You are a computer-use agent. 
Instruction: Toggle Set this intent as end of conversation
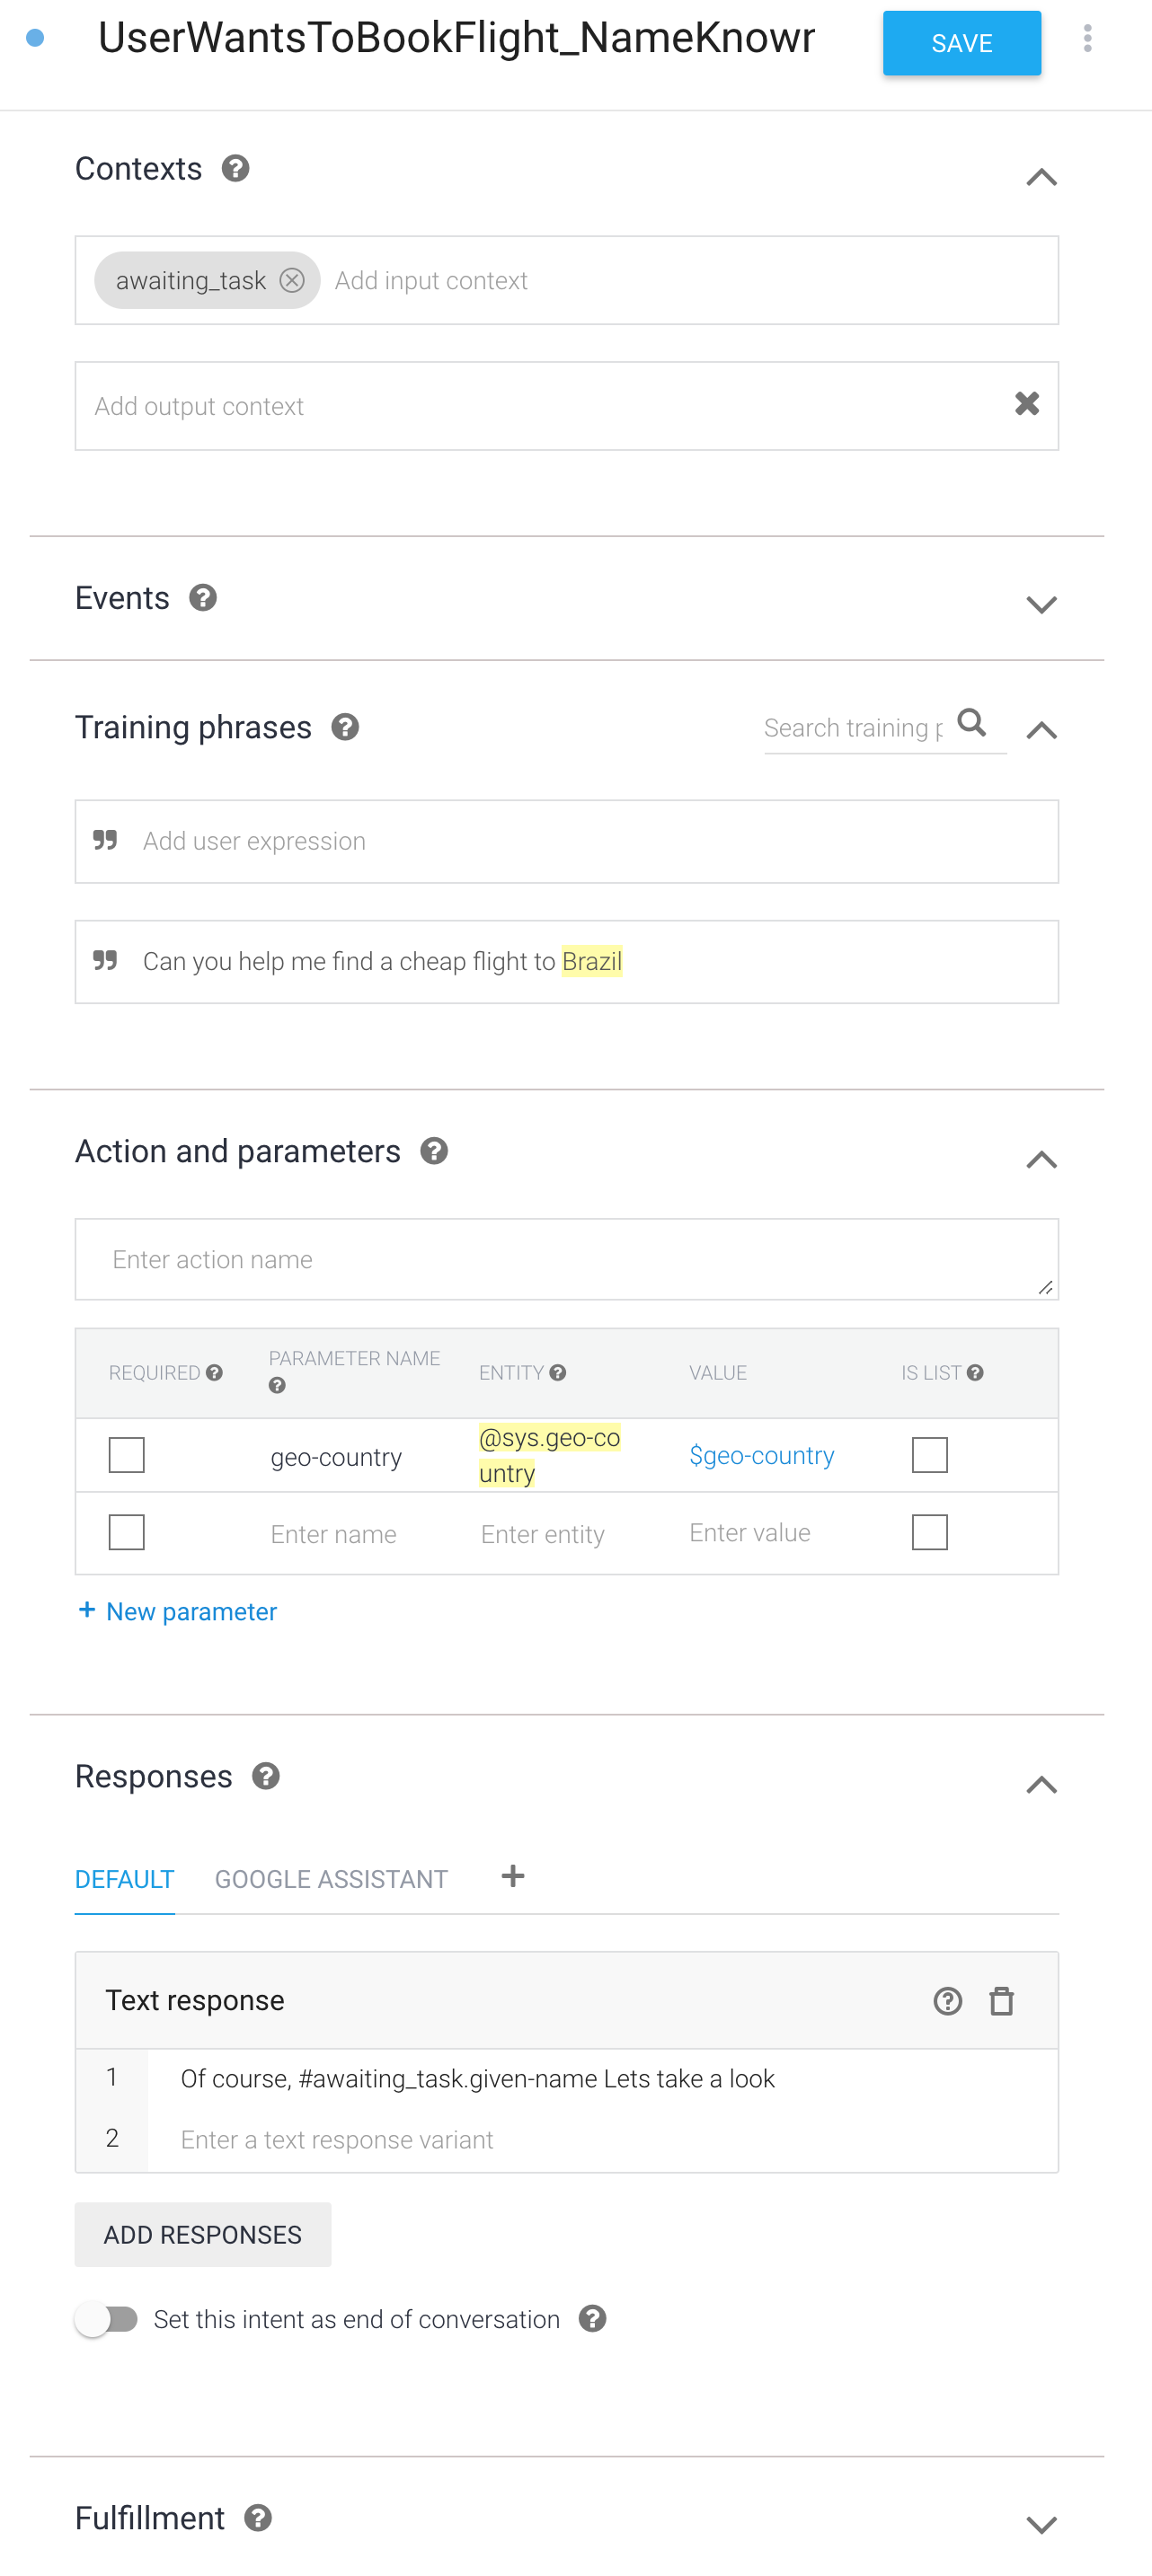tap(107, 2318)
